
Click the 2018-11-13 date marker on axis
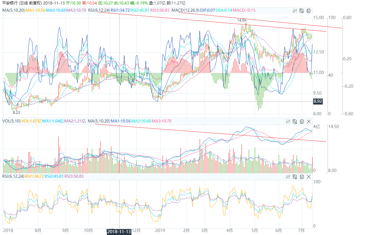(x=119, y=232)
